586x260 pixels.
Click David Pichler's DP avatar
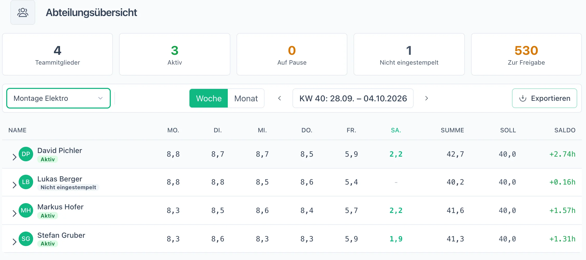26,154
